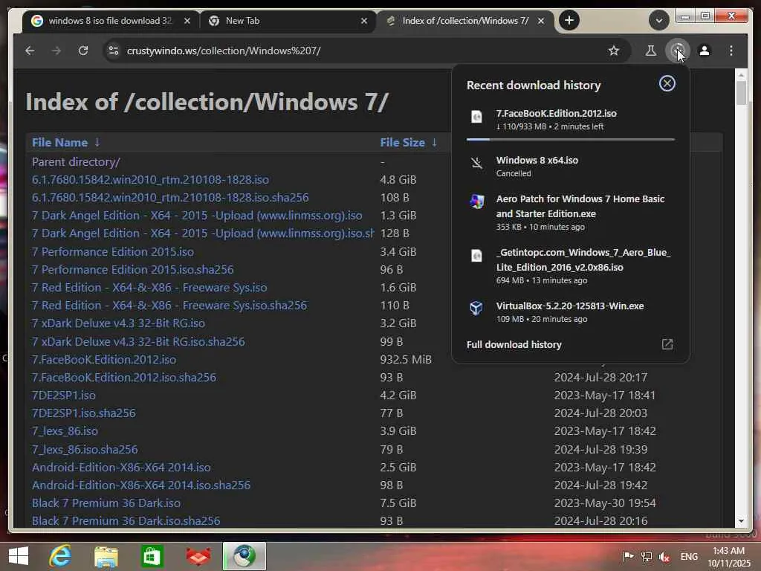The height and width of the screenshot is (571, 761).
Task: Click the muted volume tray icon
Action: pos(664,556)
